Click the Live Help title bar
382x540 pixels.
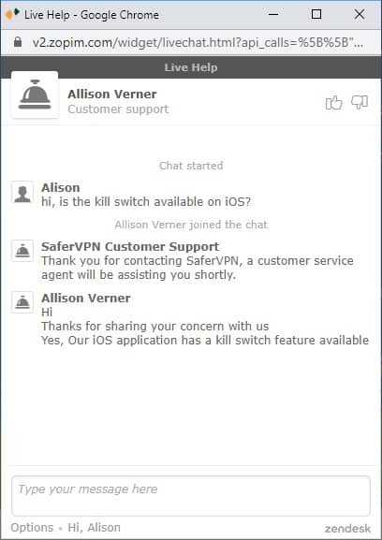tap(191, 67)
